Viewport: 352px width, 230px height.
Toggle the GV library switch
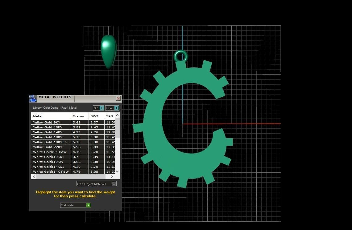98,108
